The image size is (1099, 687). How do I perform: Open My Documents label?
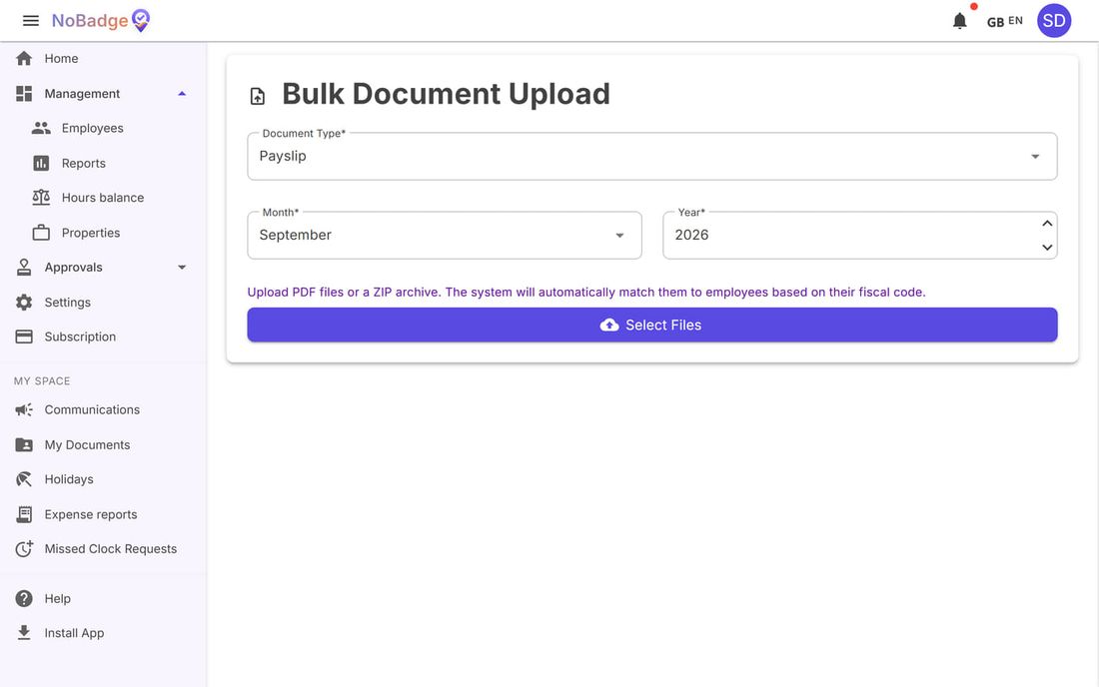click(87, 444)
